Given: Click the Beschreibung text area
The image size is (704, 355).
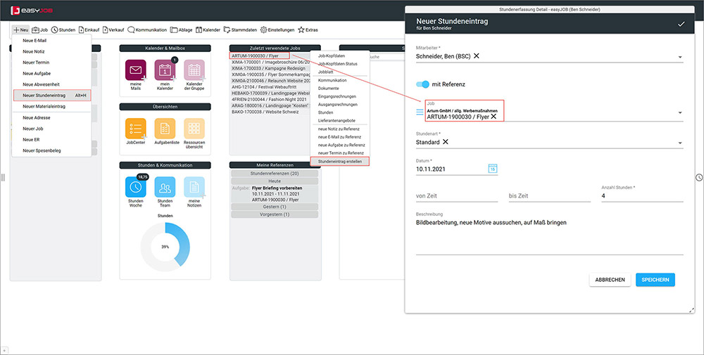Looking at the screenshot, I should (x=550, y=237).
